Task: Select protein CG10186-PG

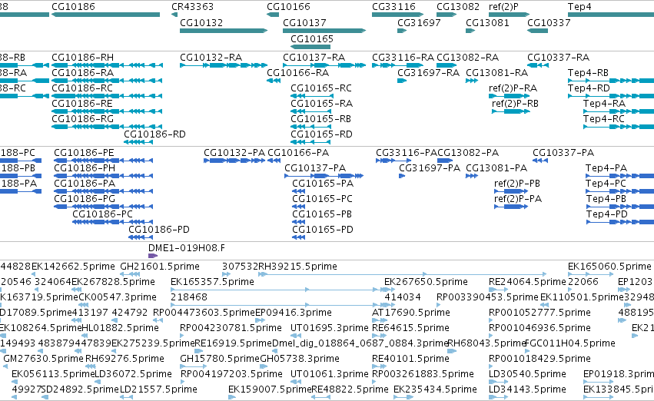Action: (x=103, y=207)
